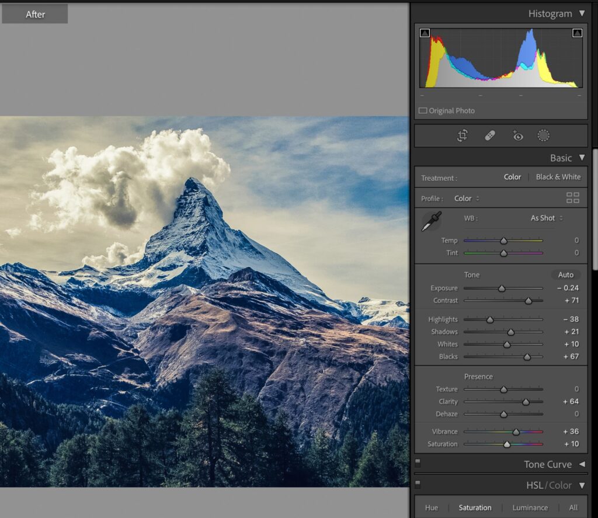Open the WB As Shot dropdown
598x518 pixels.
(x=547, y=218)
